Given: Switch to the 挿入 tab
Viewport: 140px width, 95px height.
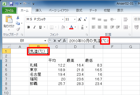Looking at the screenshot, I should click(39, 11).
